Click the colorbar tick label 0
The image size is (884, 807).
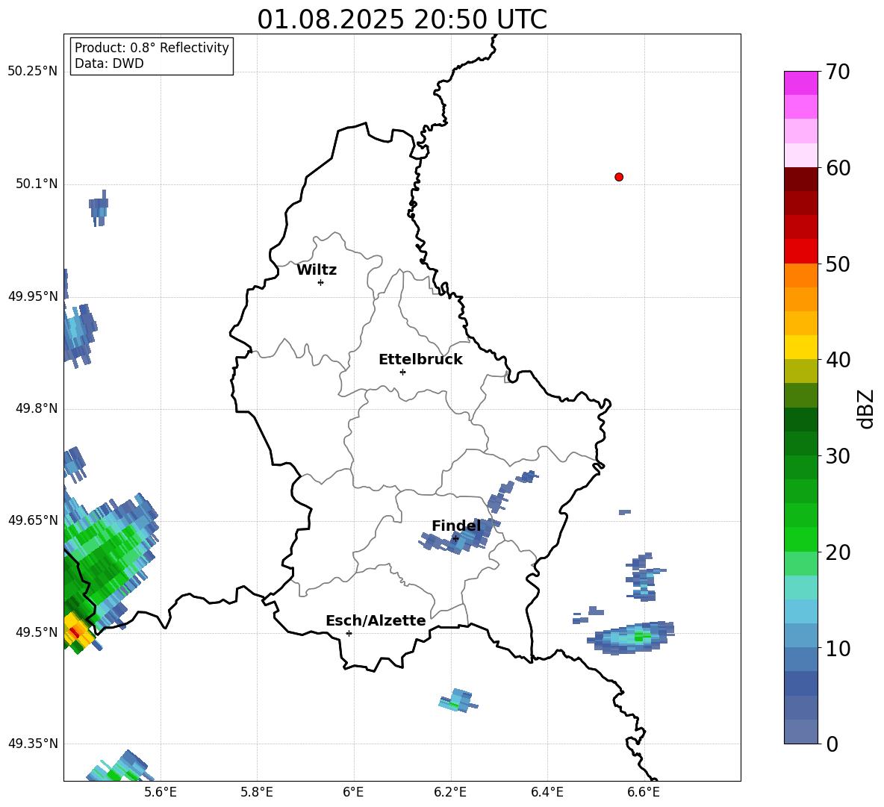point(832,744)
